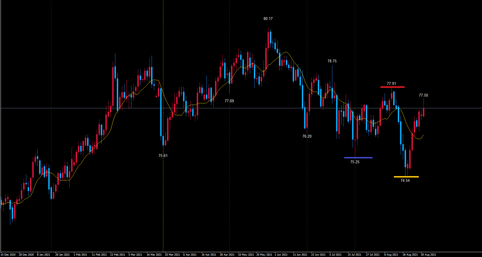Click the 76.20 price label
This screenshot has width=482, height=257.
tap(307, 136)
